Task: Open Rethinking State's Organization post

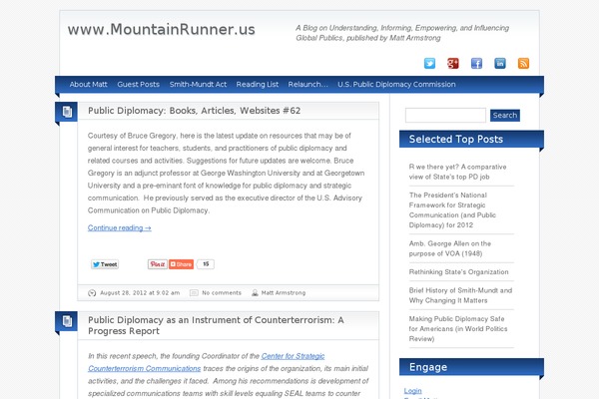Action: tap(458, 272)
